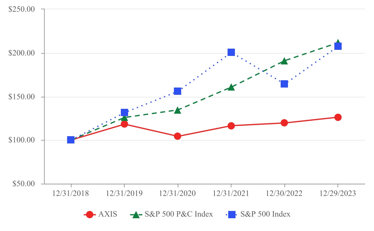The width and height of the screenshot is (374, 231).
Task: Click the P&C Index triangle at 12/30/2022
Action: 284,61
